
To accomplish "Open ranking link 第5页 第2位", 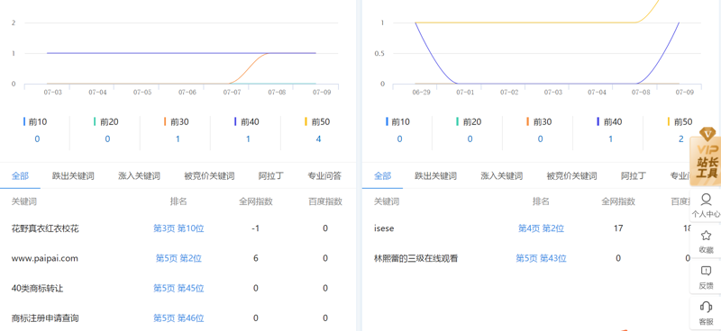I will [178, 258].
